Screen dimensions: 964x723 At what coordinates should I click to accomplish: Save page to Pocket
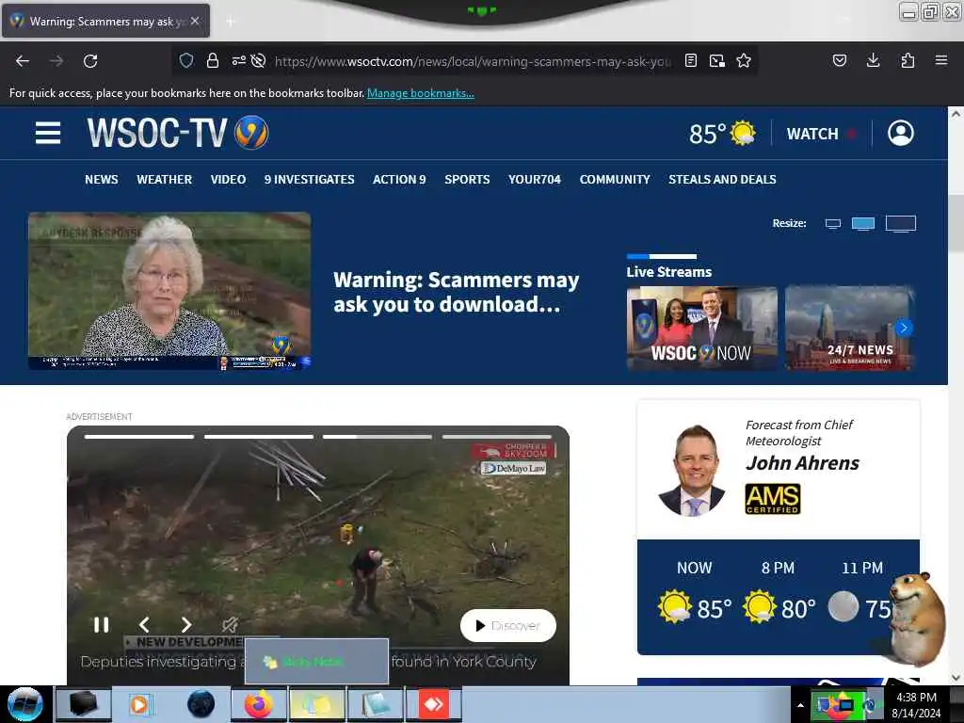pos(840,60)
